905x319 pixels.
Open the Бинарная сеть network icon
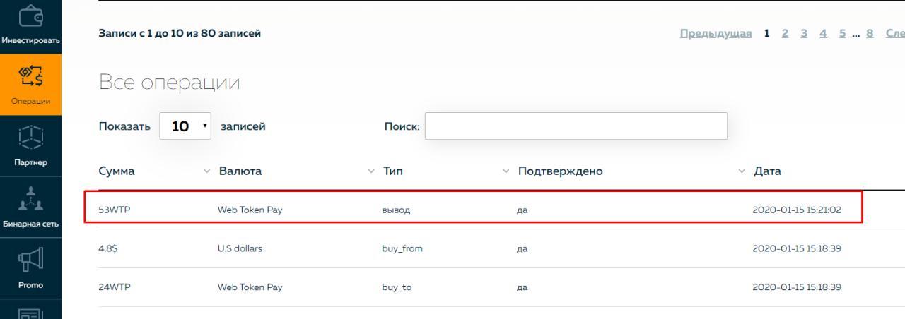click(30, 200)
